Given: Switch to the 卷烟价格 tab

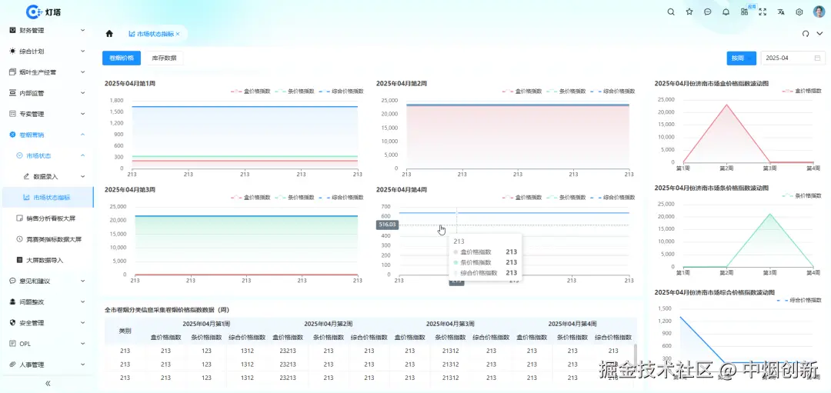Looking at the screenshot, I should [122, 58].
